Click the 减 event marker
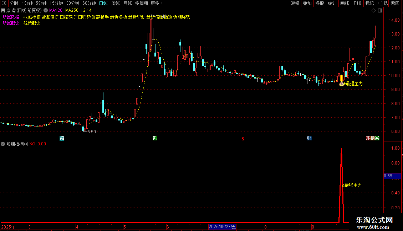Viewport: 403px width, 231px height. [x=377, y=138]
